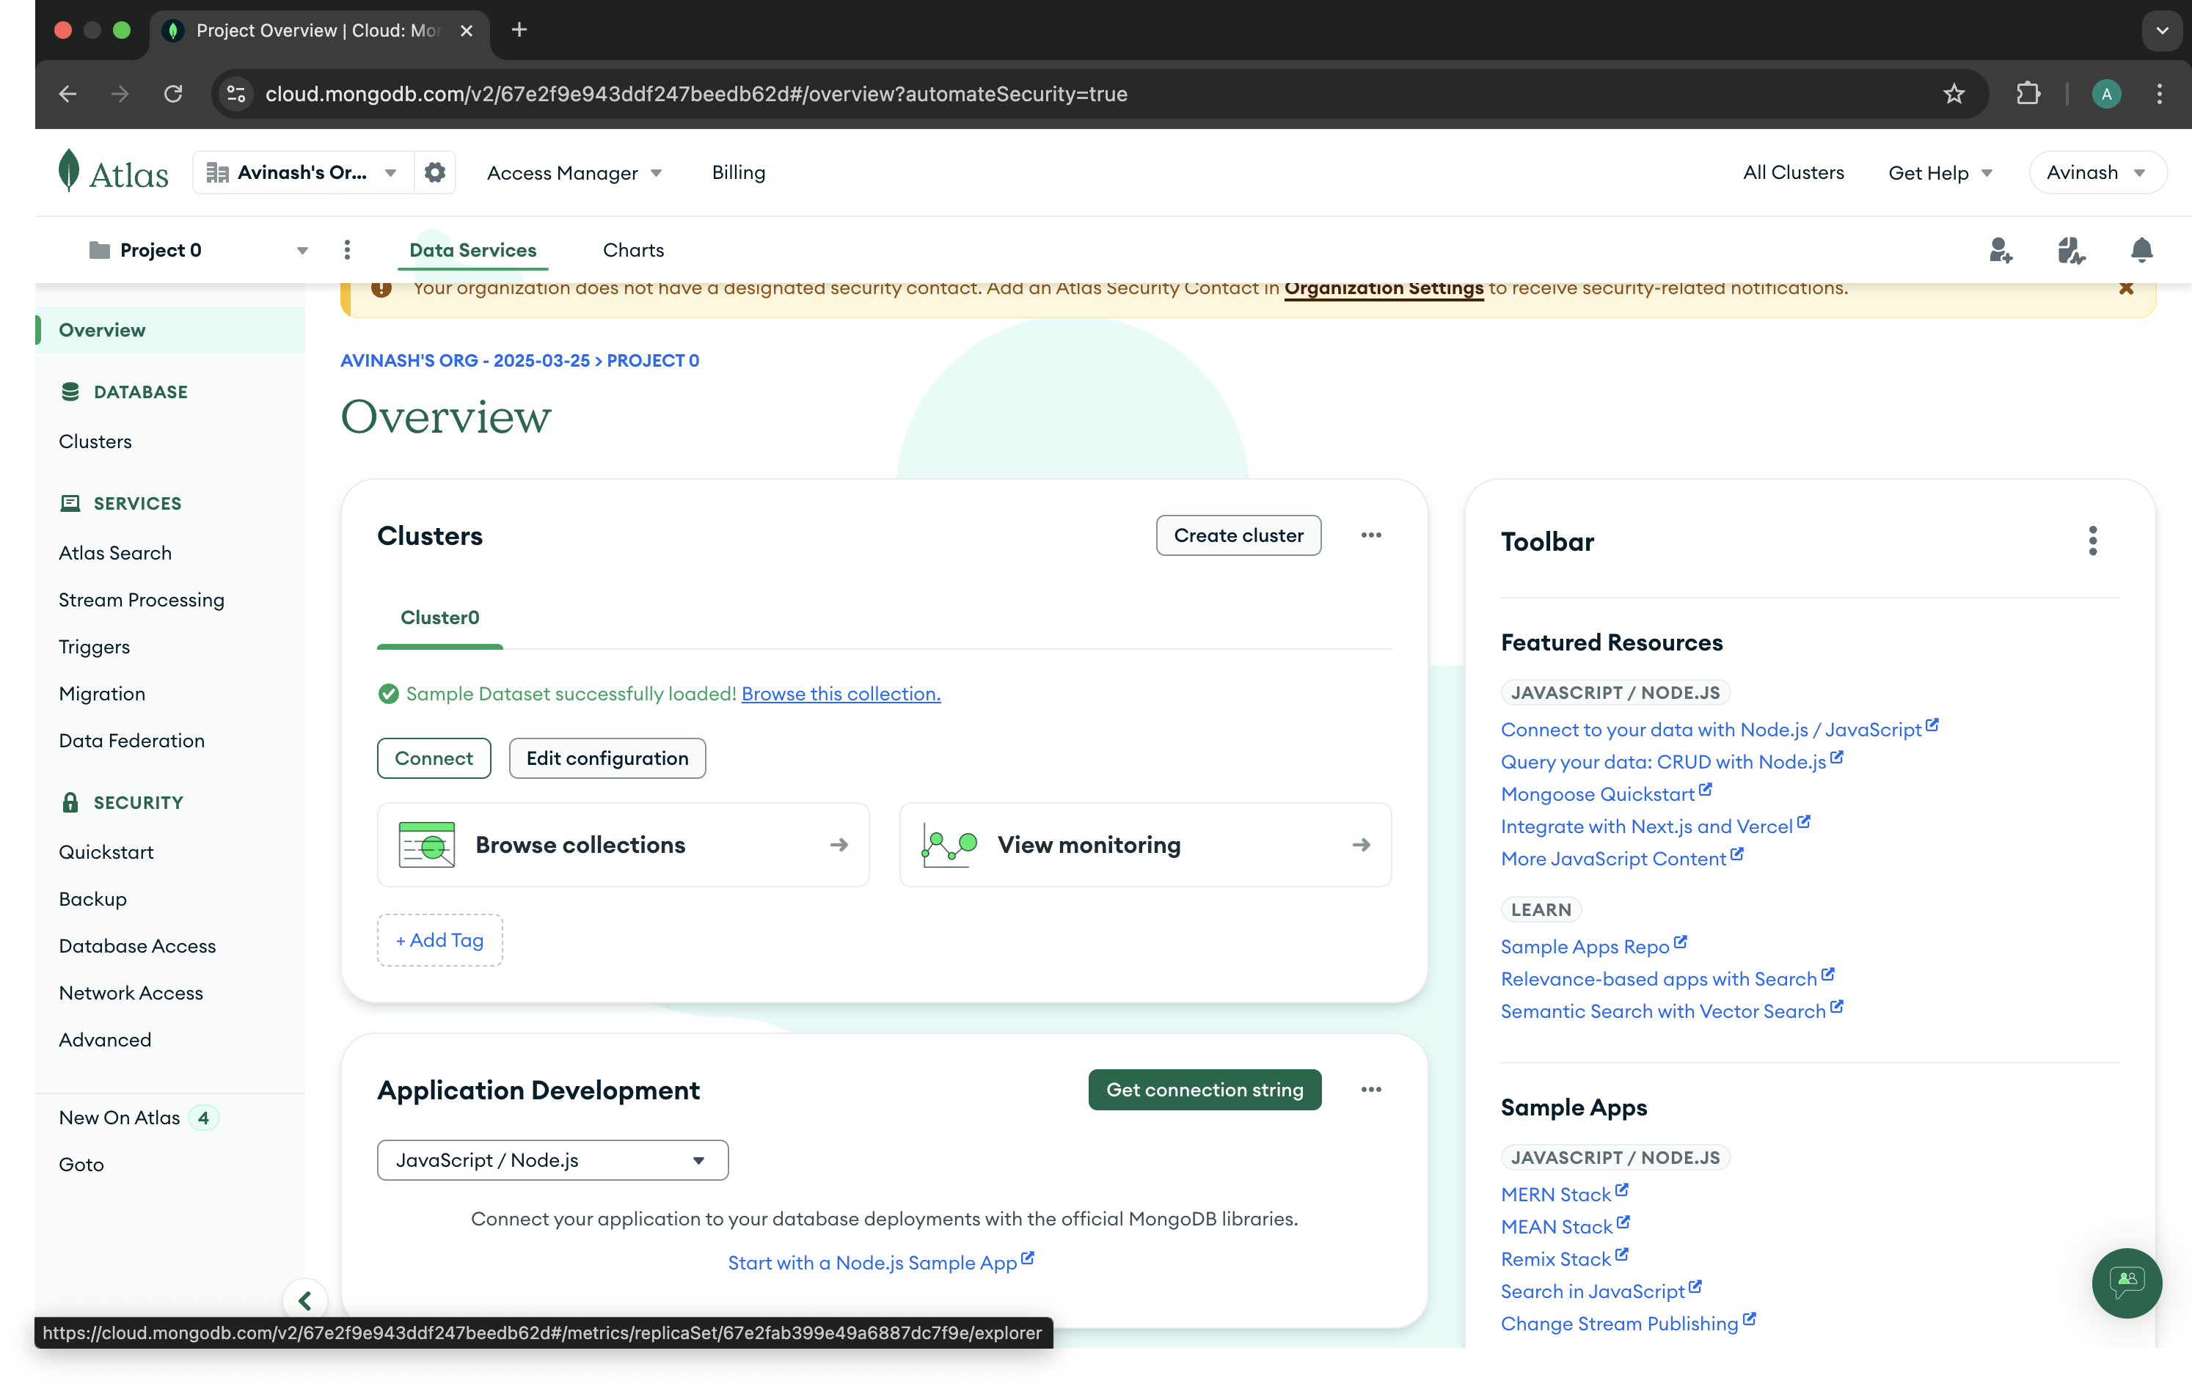
Task: Switch to the Charts tab
Action: click(632, 249)
